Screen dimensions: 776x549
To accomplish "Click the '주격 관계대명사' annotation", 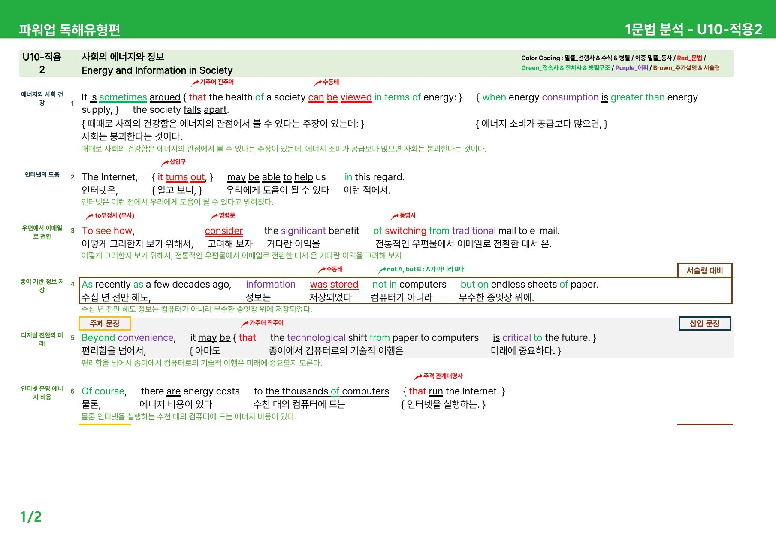I will [x=443, y=376].
